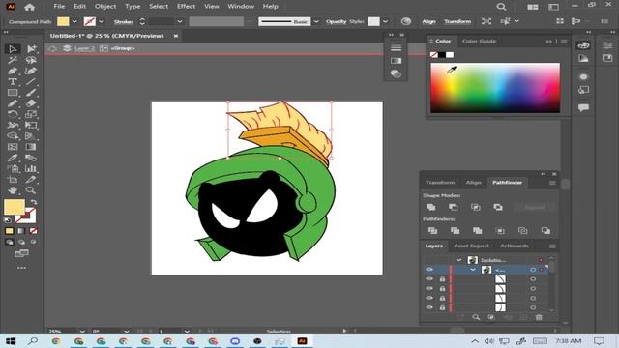This screenshot has height=348, width=619.
Task: Collapse the selected group row chevron
Action: tap(473, 270)
